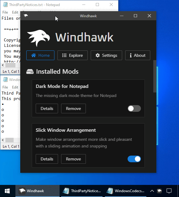179x197 pixels.
Task: Click the Dark Mode for Notepad title
Action: [62, 86]
